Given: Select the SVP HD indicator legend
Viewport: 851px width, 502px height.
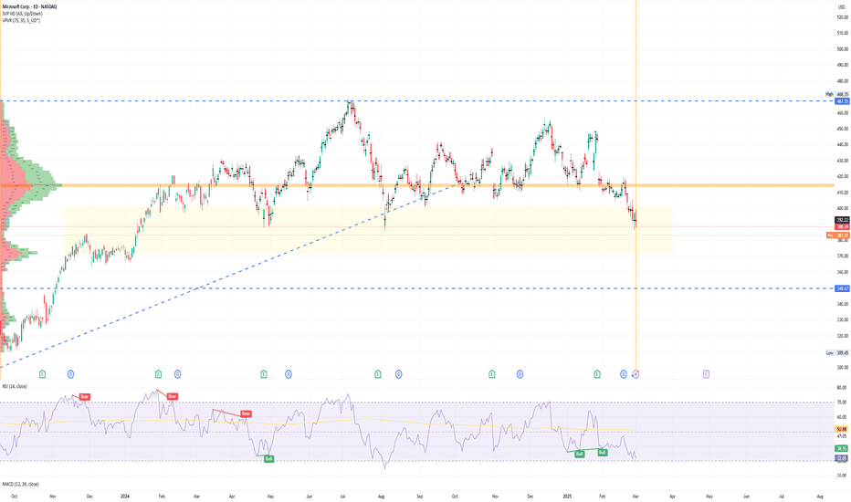Looking at the screenshot, I should pyautogui.click(x=22, y=14).
